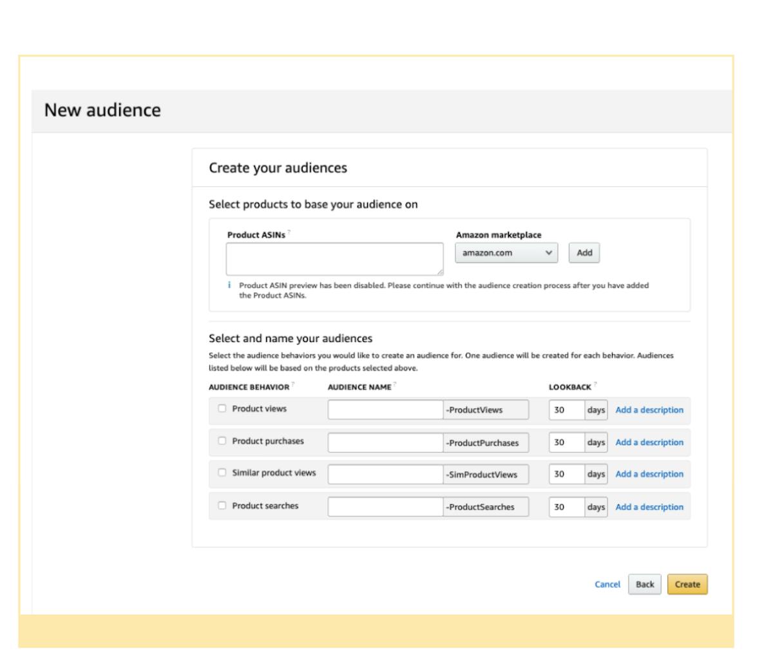Add a description for Product purchases row

pos(649,442)
